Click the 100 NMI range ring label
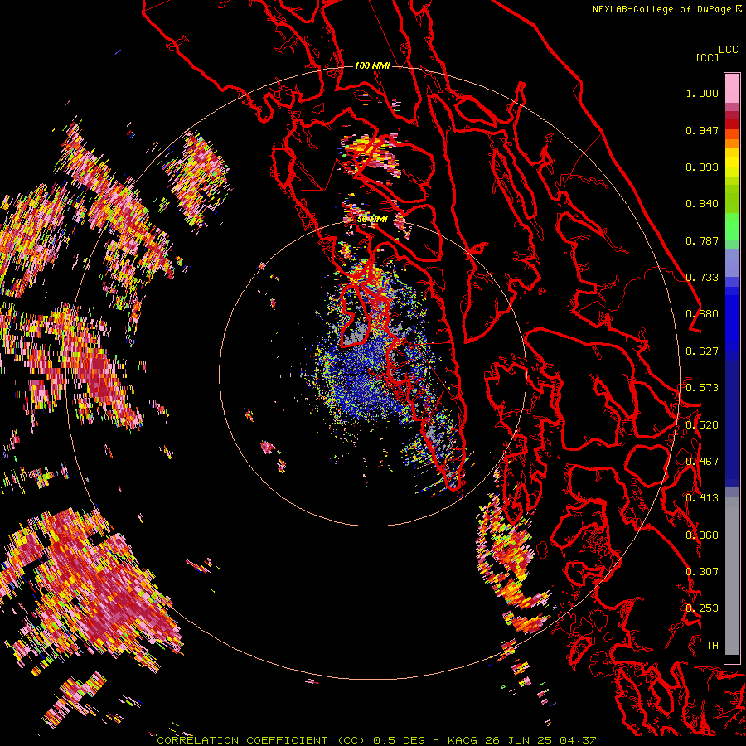 coord(372,65)
